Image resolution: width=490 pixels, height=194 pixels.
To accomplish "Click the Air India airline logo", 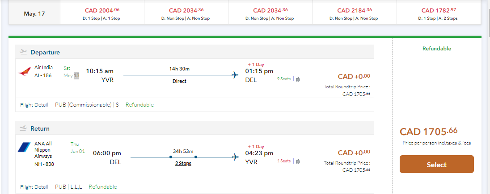I will click(x=25, y=71).
